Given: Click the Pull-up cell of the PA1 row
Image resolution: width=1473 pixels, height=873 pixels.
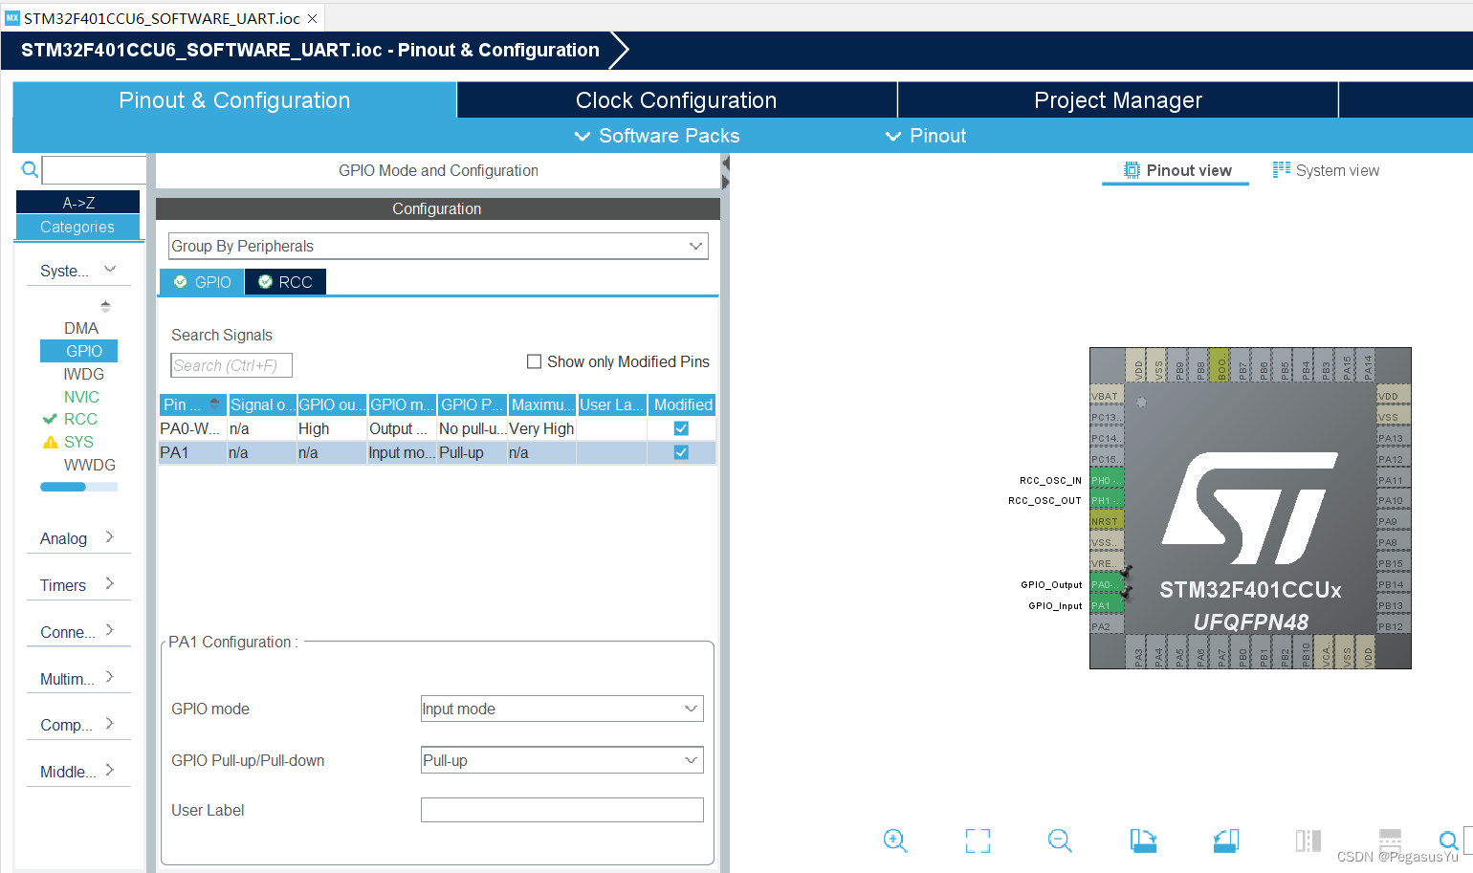Looking at the screenshot, I should pos(472,452).
